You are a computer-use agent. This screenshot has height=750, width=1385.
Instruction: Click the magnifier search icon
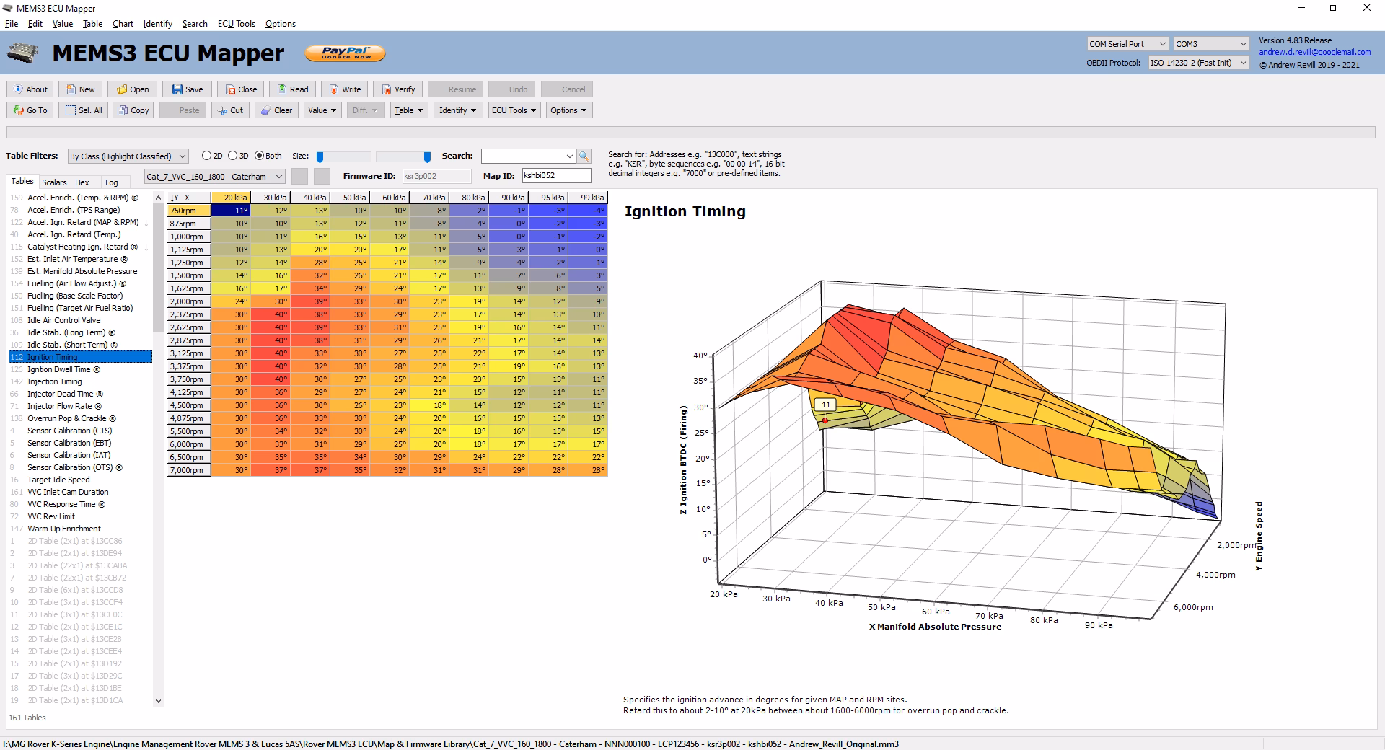(x=584, y=156)
